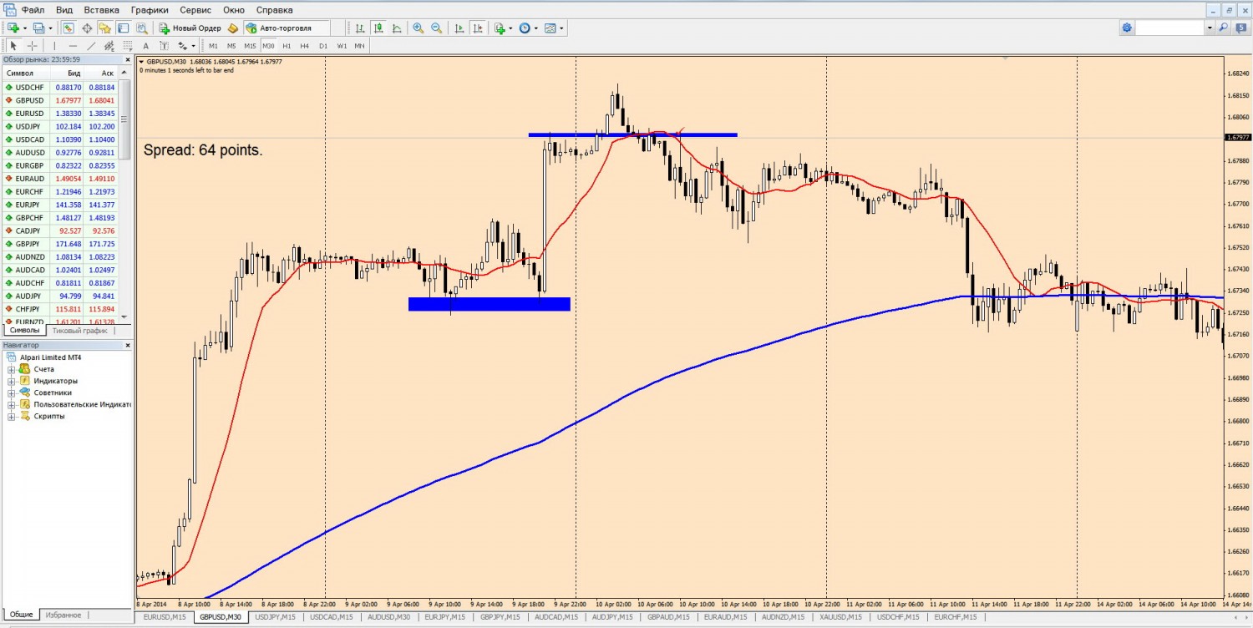Expand the Советники tree node

coord(12,392)
